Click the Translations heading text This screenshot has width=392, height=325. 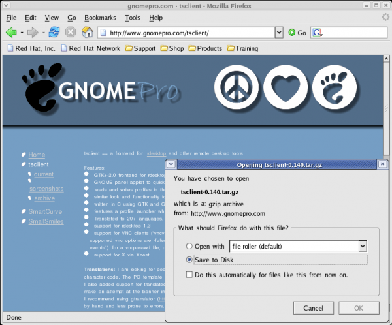(99, 270)
